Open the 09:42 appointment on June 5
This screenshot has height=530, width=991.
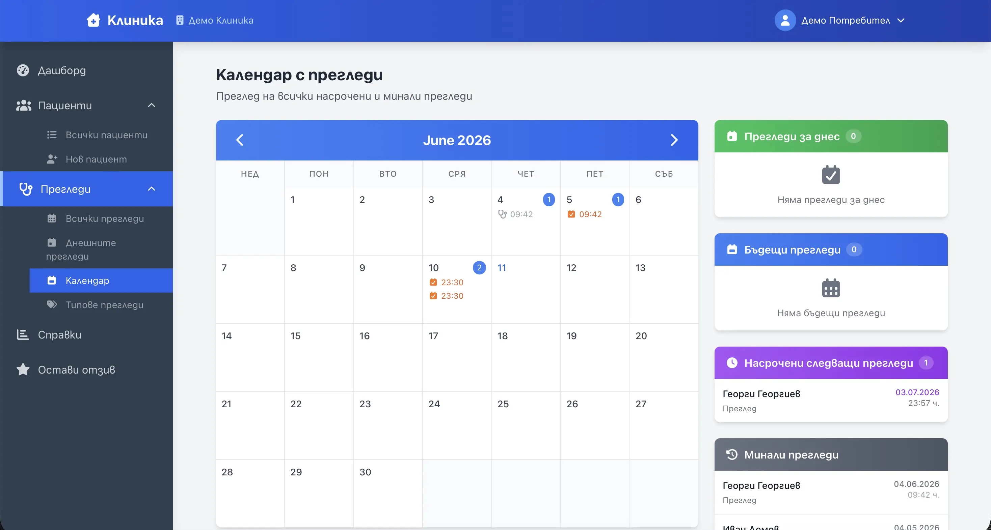pos(585,214)
